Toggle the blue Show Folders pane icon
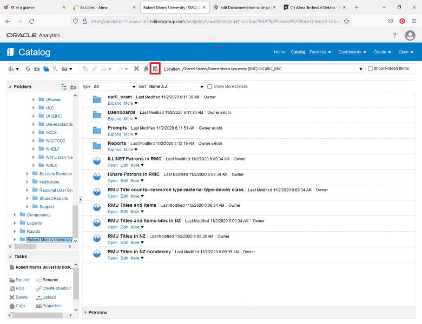 [x=46, y=69]
